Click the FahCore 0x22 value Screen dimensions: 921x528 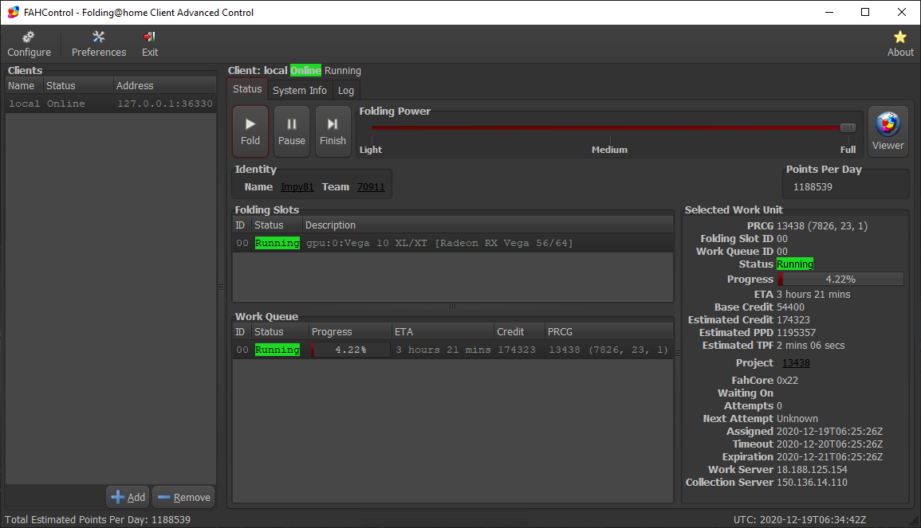(x=787, y=380)
